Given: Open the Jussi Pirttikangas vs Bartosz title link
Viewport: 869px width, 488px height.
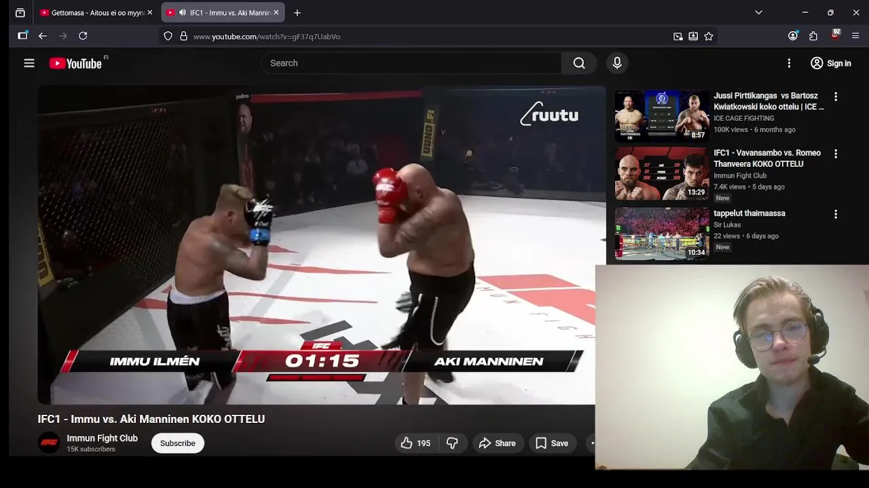Looking at the screenshot, I should [769, 101].
